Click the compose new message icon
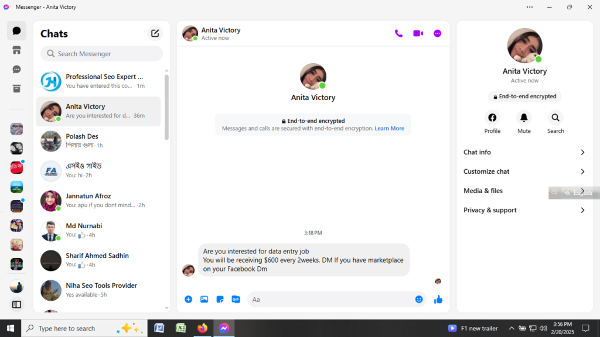 tap(155, 33)
